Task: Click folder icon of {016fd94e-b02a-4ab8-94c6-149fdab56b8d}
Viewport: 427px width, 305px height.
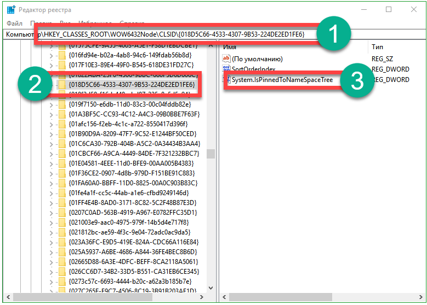Action: (x=62, y=55)
